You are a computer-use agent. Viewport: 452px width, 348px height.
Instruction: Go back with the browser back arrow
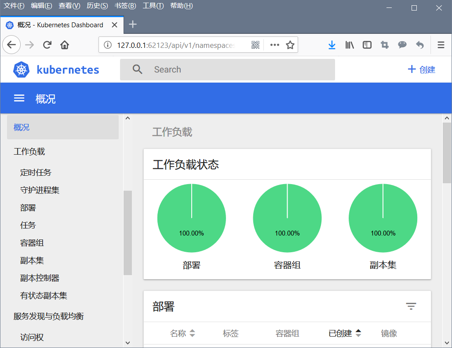11,45
